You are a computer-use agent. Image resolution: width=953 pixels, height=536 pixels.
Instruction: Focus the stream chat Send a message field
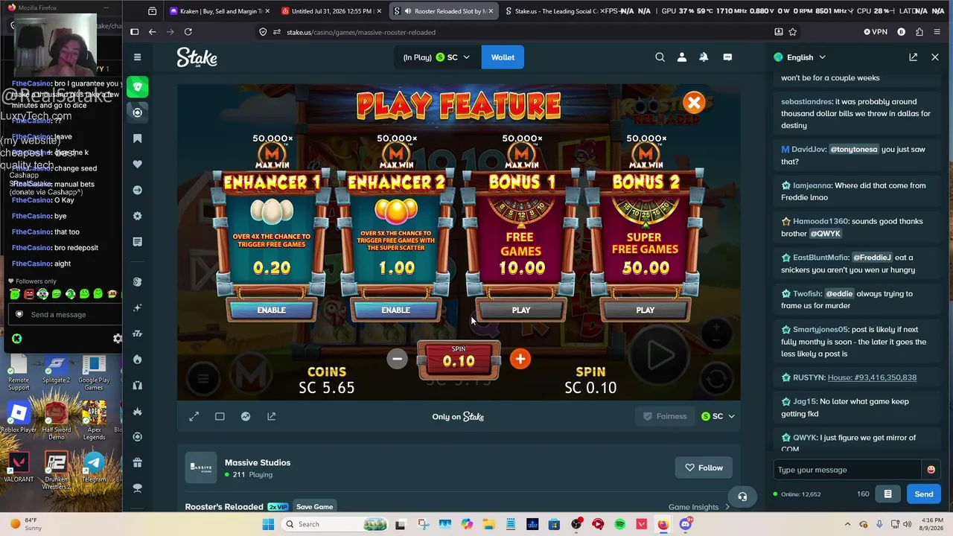67,314
